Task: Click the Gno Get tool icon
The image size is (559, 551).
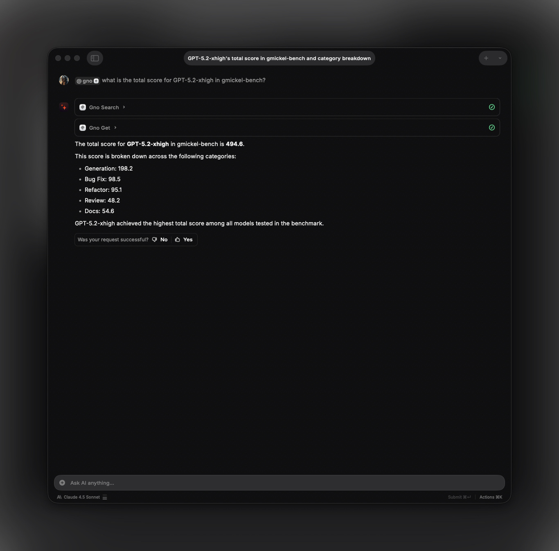Action: (x=83, y=128)
